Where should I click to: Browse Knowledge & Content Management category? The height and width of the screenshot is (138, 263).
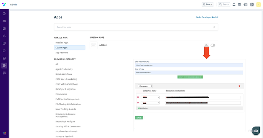tap(66, 115)
